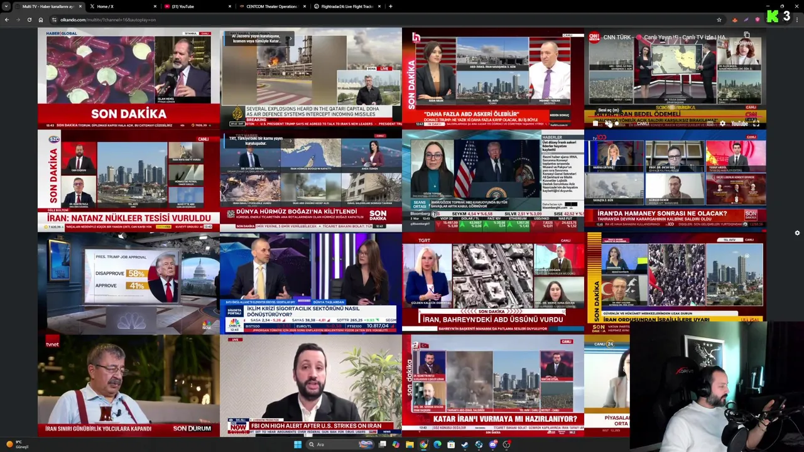Open the pink shield browser extension
Screen dimensions: 804x452
[x=758, y=19]
